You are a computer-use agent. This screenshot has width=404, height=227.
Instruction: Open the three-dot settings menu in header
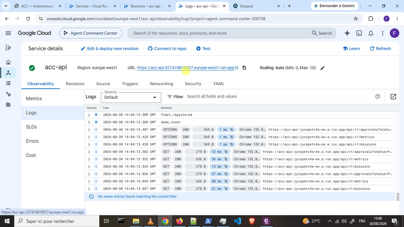(382, 33)
